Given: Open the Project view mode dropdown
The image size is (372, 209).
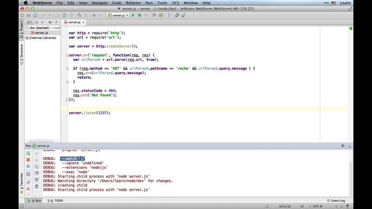Looking at the screenshot, I should [x=30, y=22].
